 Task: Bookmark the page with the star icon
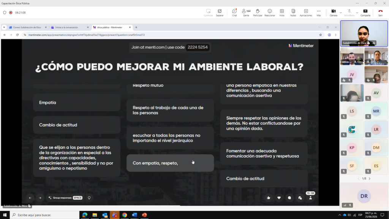click(320, 35)
